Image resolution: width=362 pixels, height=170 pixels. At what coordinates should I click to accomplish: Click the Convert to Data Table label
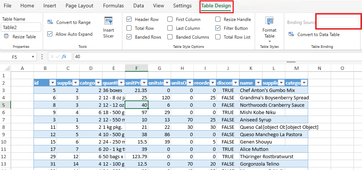(319, 35)
